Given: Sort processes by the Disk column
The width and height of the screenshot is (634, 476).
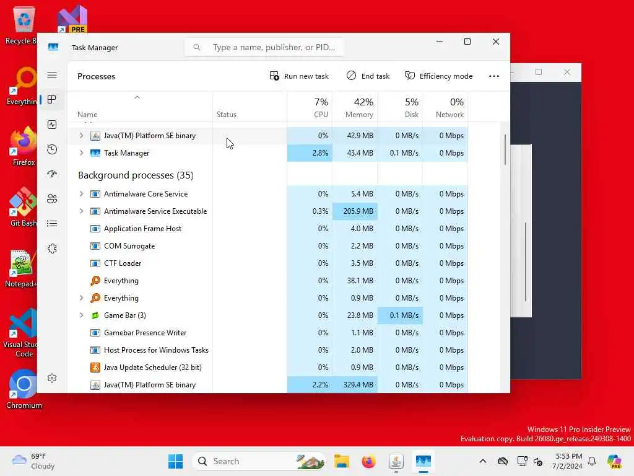Looking at the screenshot, I should tap(400, 107).
